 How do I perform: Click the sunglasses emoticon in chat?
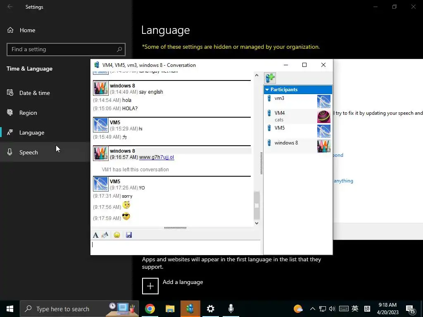pos(126,216)
